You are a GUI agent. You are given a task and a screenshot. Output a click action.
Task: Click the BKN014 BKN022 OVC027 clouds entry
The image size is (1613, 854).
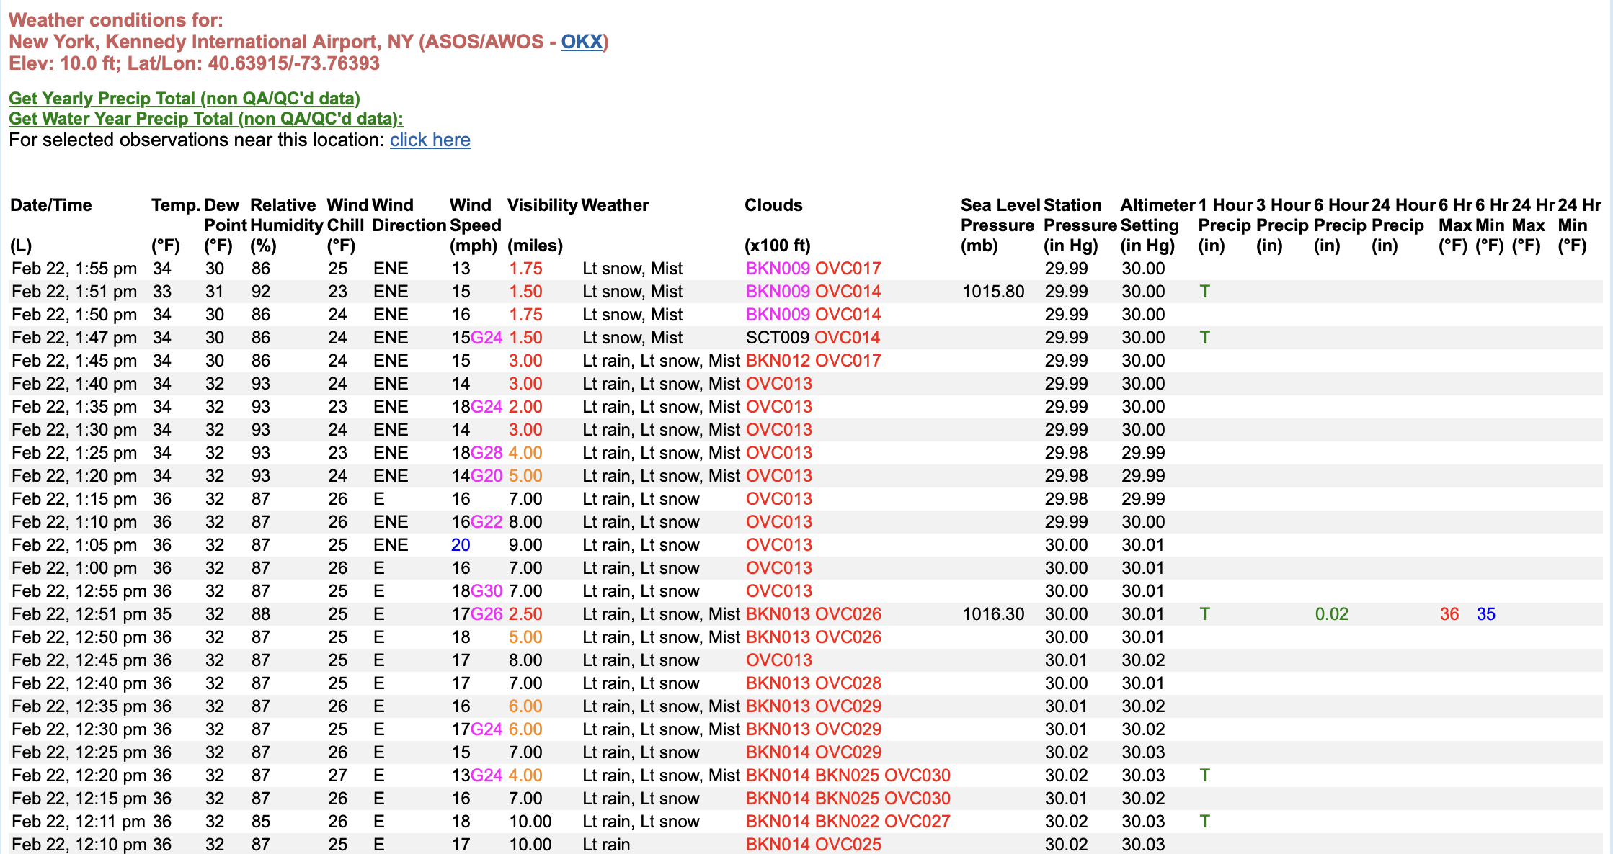pyautogui.click(x=848, y=822)
